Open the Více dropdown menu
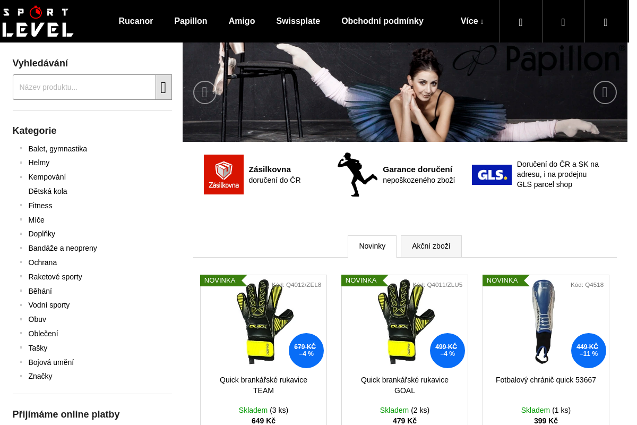637x425 pixels. [x=471, y=21]
